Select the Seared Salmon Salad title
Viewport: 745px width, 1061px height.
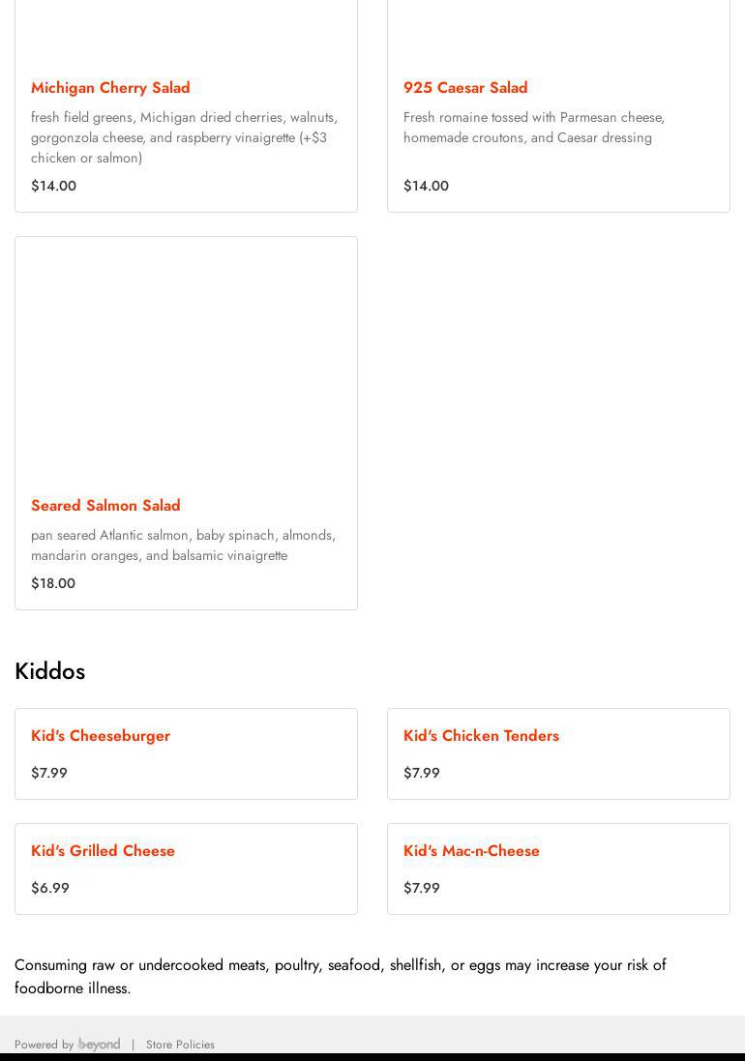coord(105,505)
